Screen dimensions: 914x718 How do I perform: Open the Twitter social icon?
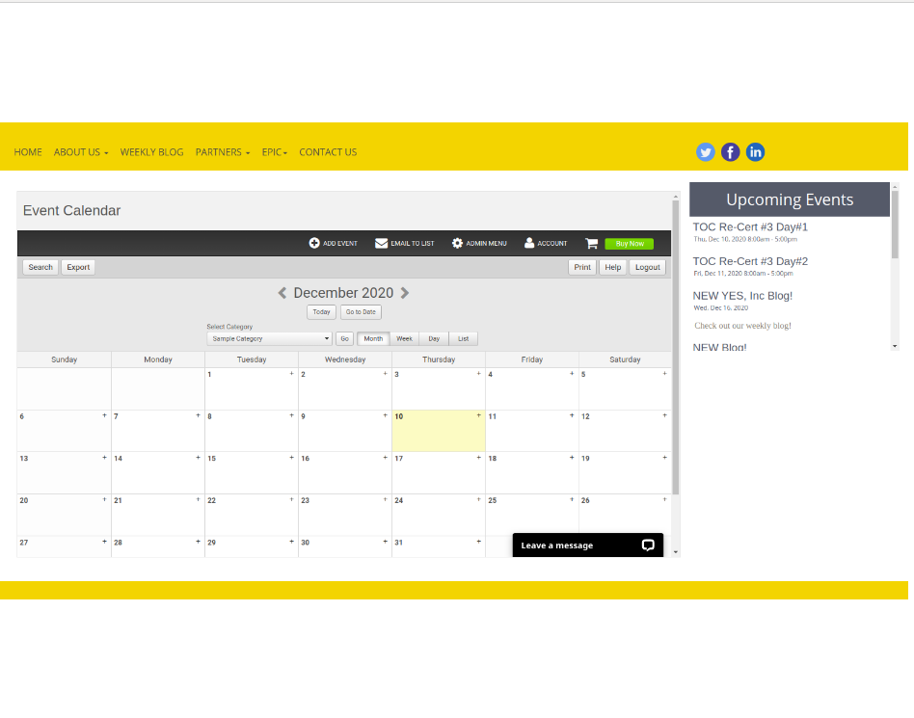click(706, 152)
